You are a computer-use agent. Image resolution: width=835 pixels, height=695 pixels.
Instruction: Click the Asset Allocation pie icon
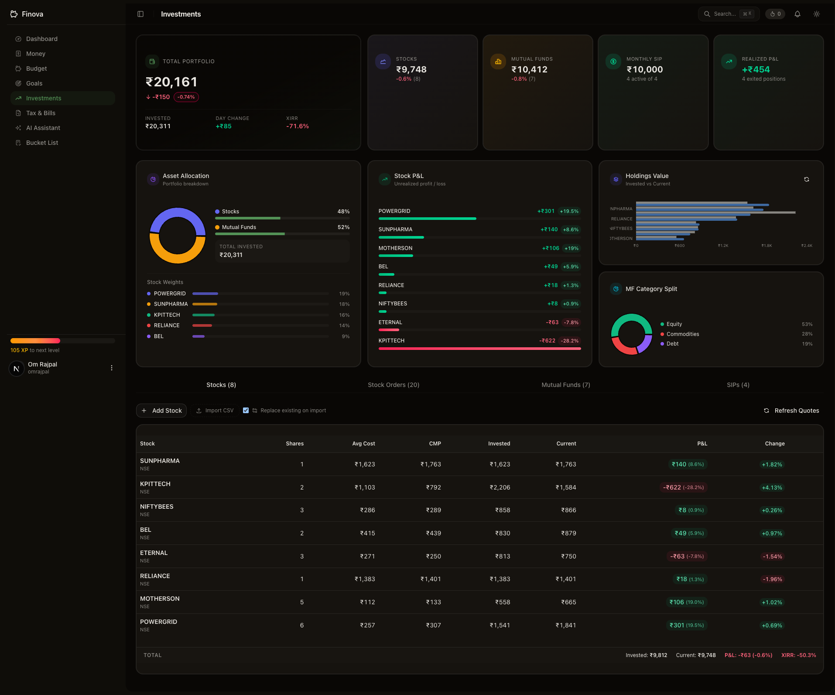pyautogui.click(x=153, y=179)
